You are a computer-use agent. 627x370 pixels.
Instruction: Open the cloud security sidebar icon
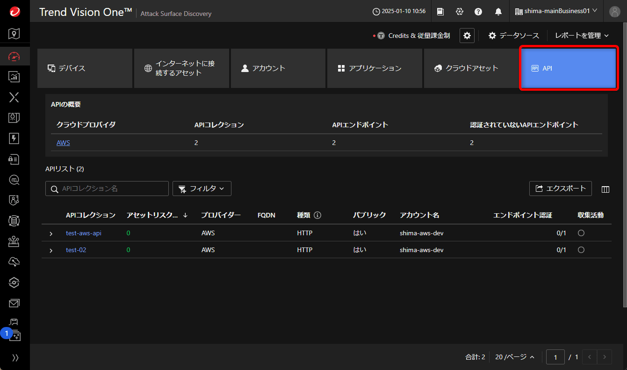tap(14, 261)
